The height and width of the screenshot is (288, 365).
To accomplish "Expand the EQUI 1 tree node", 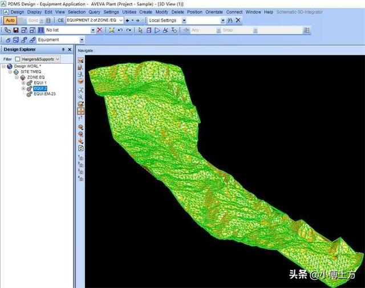I will point(23,83).
